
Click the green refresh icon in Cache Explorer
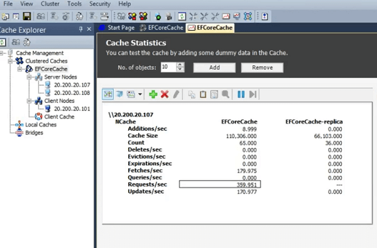[3, 43]
